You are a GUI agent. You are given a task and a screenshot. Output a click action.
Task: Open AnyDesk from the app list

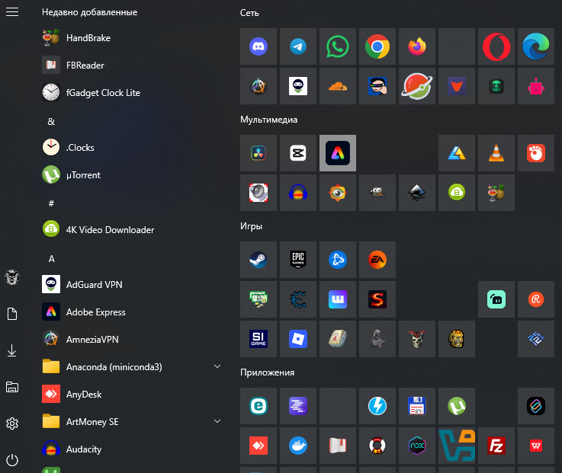pyautogui.click(x=131, y=394)
